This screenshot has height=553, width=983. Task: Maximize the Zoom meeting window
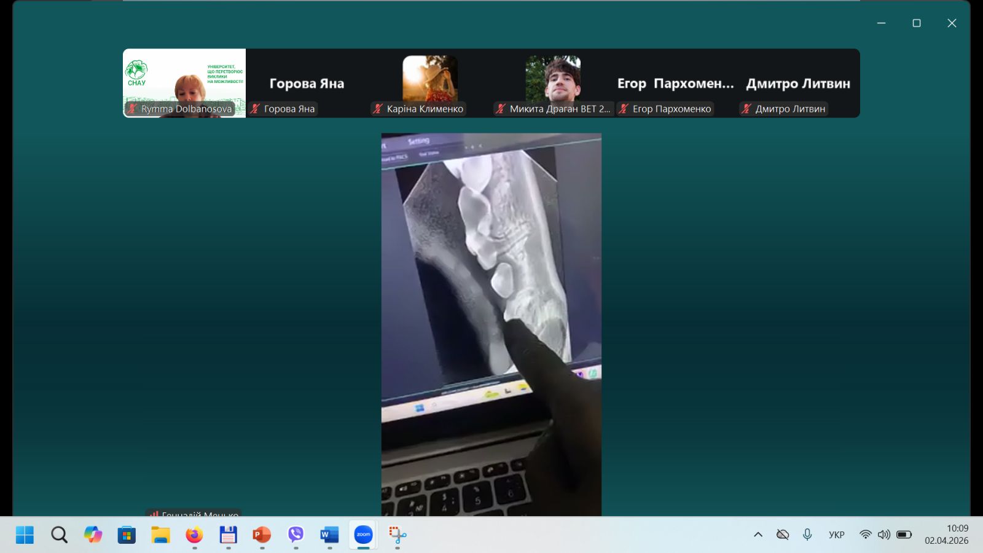(917, 23)
